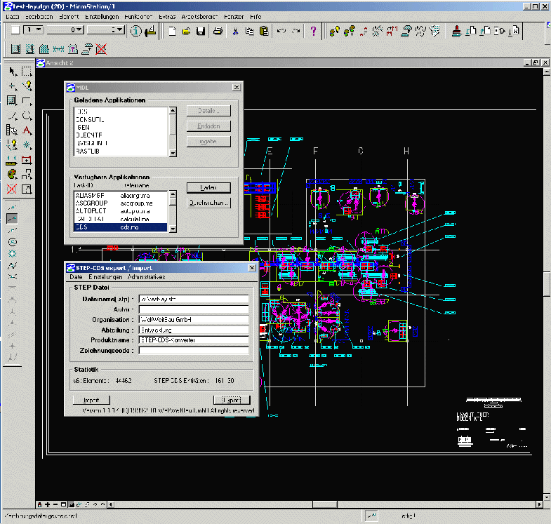The height and width of the screenshot is (524, 551).
Task: Open the Einstellungen menu in the main menu bar
Action: point(102,17)
